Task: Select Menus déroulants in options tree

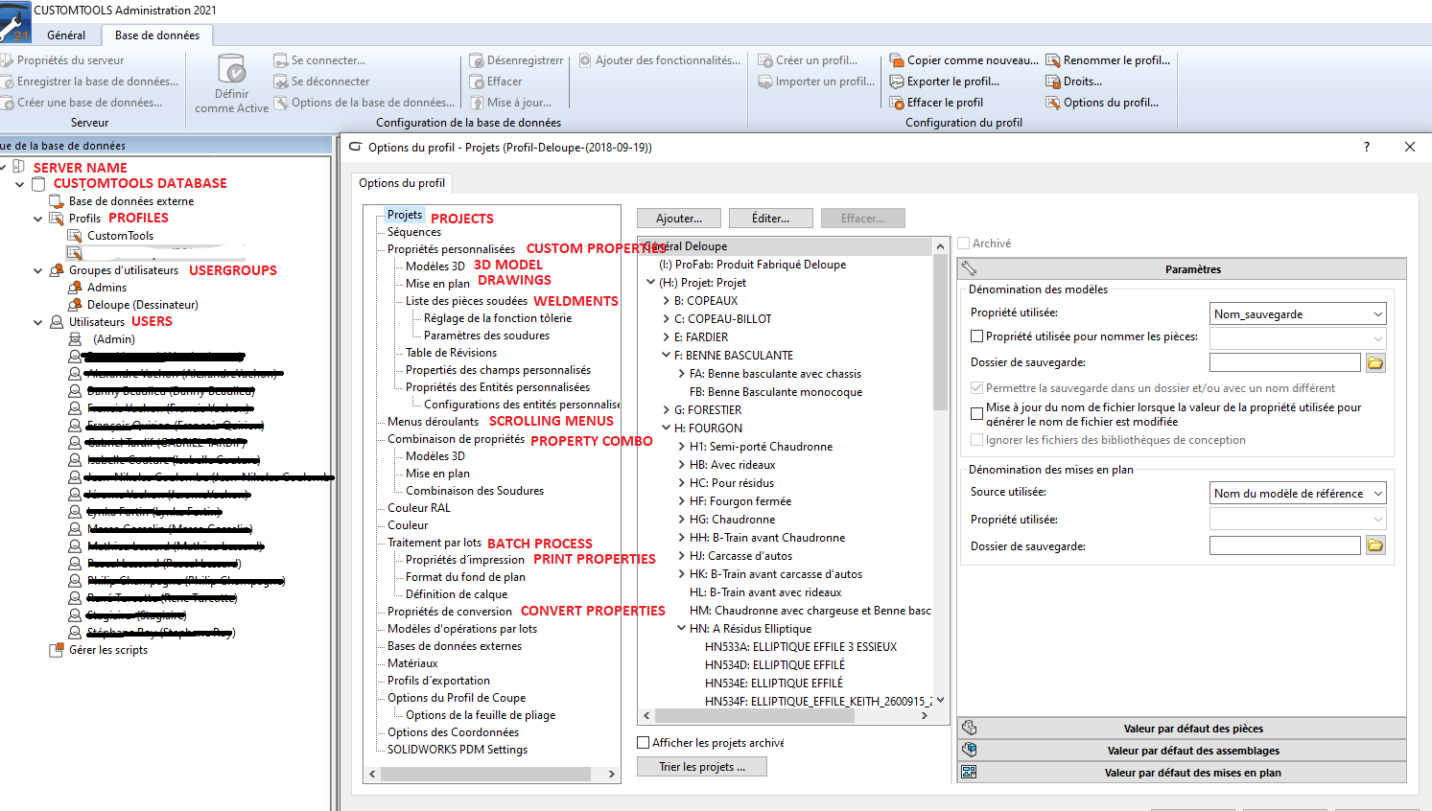Action: [433, 422]
